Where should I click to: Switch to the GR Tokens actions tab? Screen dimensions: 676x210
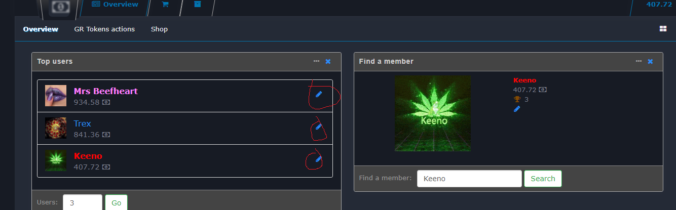(x=104, y=29)
